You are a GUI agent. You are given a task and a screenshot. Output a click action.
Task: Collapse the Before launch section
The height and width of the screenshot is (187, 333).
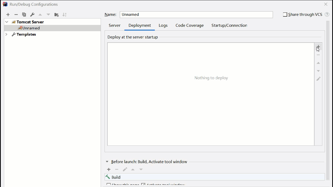[107, 162]
